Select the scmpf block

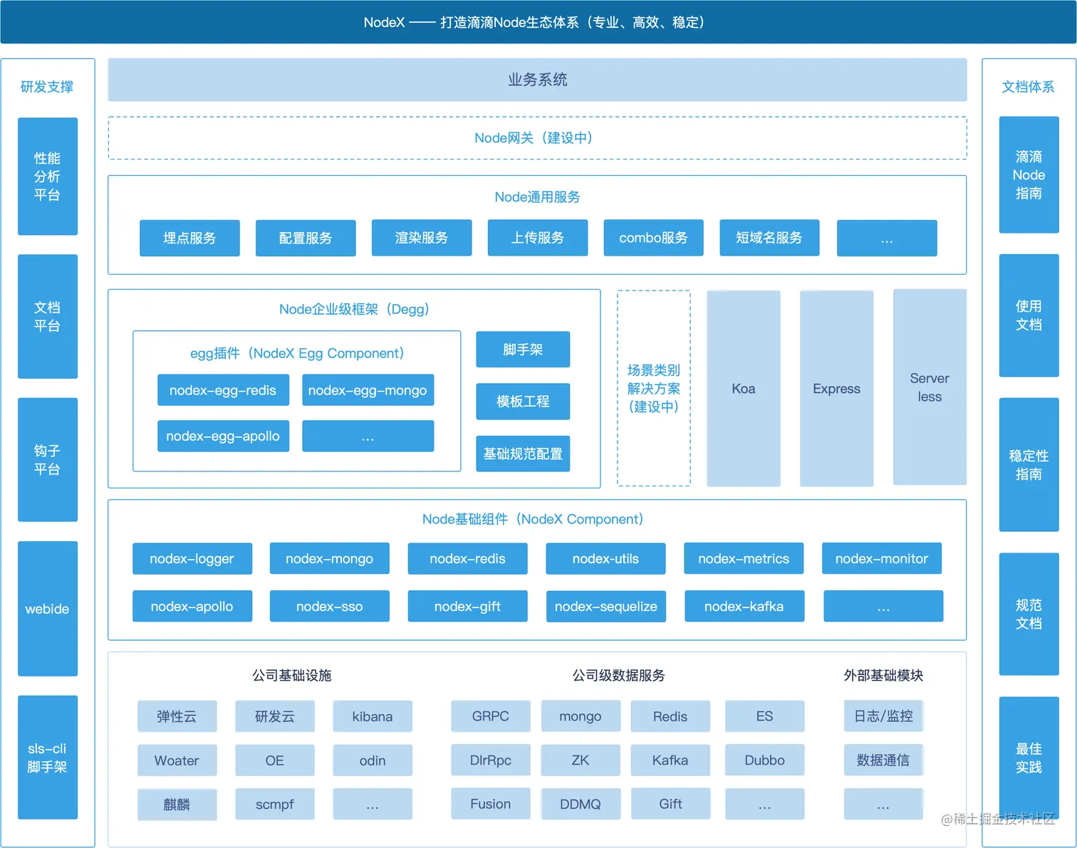click(275, 805)
